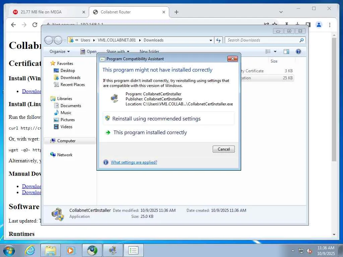Open Windows Media Player from taskbar

point(71,250)
